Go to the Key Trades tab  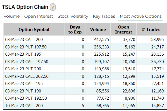point(104,16)
